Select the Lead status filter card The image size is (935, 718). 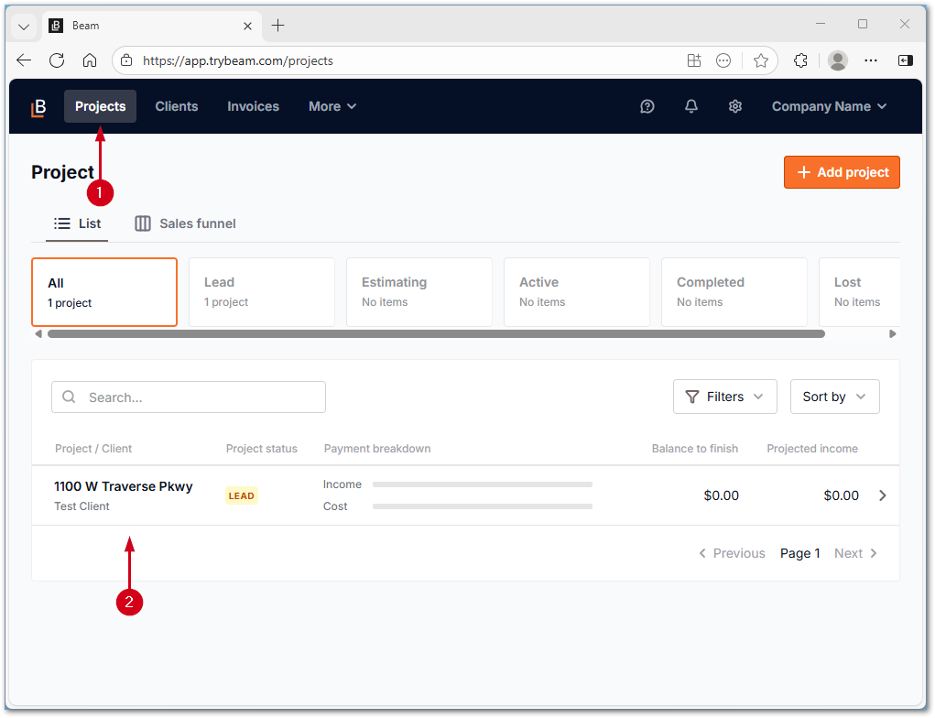coord(262,292)
